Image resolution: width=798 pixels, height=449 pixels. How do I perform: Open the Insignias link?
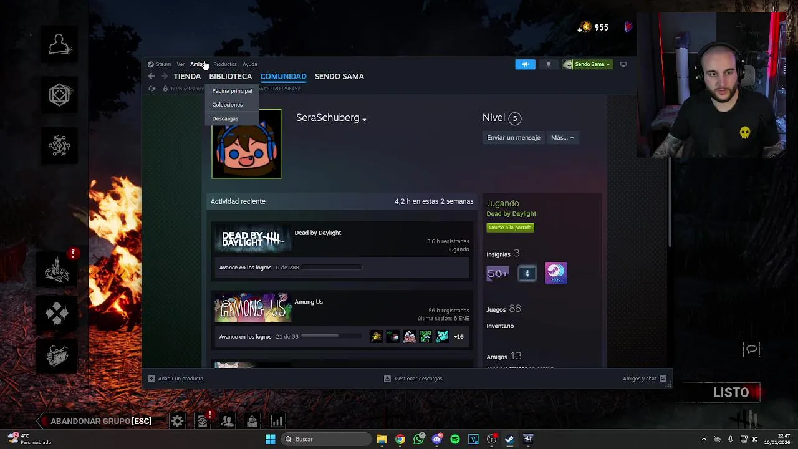pos(498,254)
